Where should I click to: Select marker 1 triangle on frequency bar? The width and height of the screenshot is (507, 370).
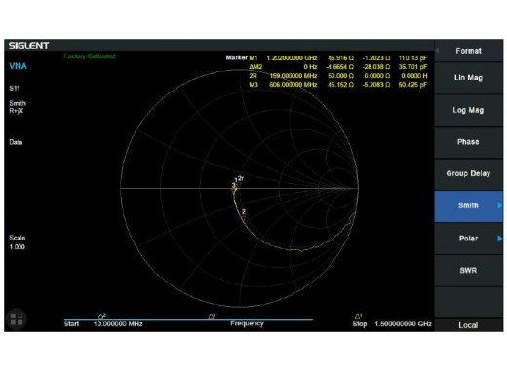point(358,315)
